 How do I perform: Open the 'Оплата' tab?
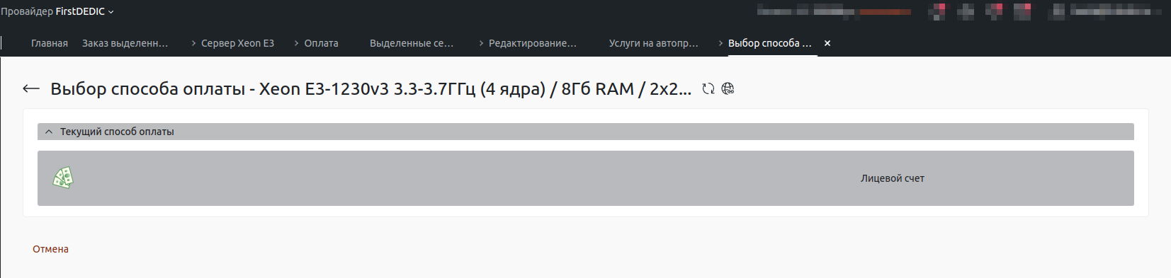click(x=321, y=43)
